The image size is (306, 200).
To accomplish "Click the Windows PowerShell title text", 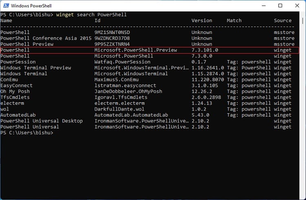I will [x=31, y=6].
